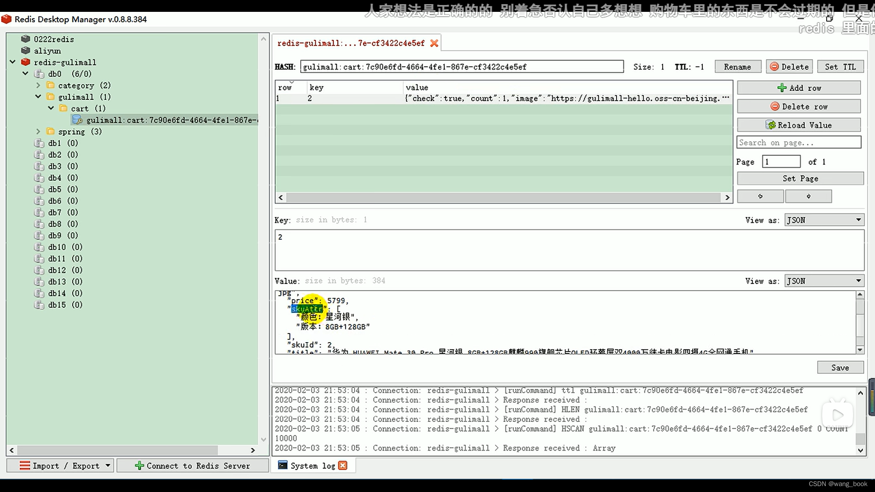The image size is (875, 492).
Task: Click the aliyun server icon
Action: [x=26, y=51]
